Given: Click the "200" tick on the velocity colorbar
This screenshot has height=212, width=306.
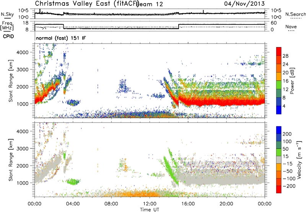Looking at the screenshot, I should click(287, 134).
